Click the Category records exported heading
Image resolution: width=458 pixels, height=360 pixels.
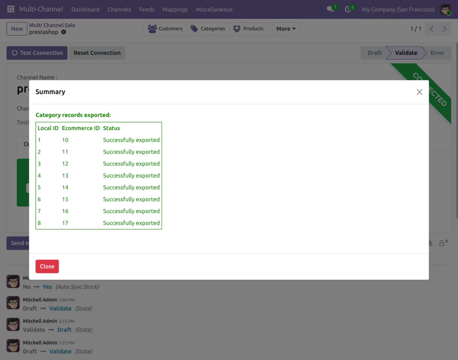click(73, 115)
